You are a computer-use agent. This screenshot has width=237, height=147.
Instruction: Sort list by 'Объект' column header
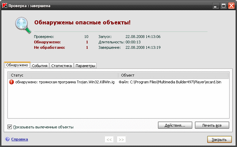173,75
